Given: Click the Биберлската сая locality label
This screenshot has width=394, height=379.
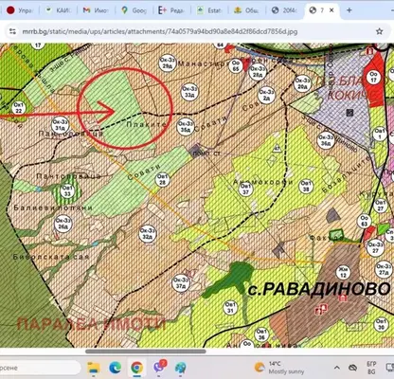Looking at the screenshot, I should (x=51, y=257).
